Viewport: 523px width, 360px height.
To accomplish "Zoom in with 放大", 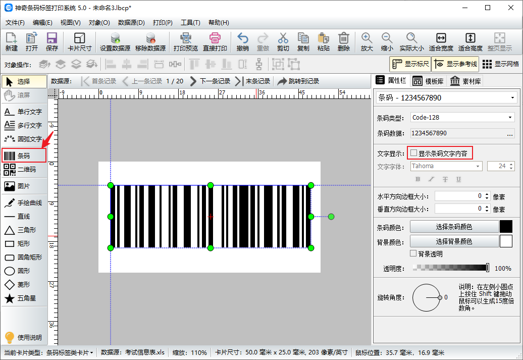I will coord(367,42).
